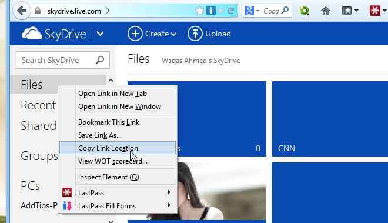
Task: Click the PCs sidebar heading
Action: click(x=30, y=186)
